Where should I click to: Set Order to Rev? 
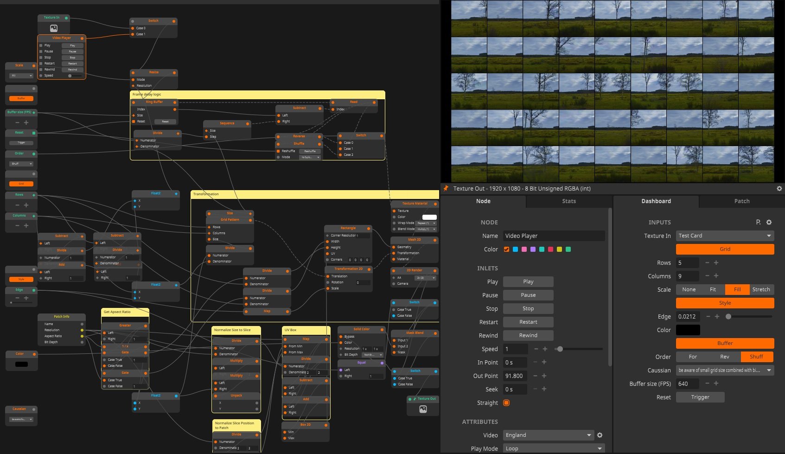(724, 357)
